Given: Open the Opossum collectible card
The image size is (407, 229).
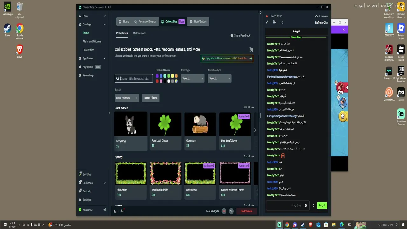Looking at the screenshot, I should pos(200,131).
